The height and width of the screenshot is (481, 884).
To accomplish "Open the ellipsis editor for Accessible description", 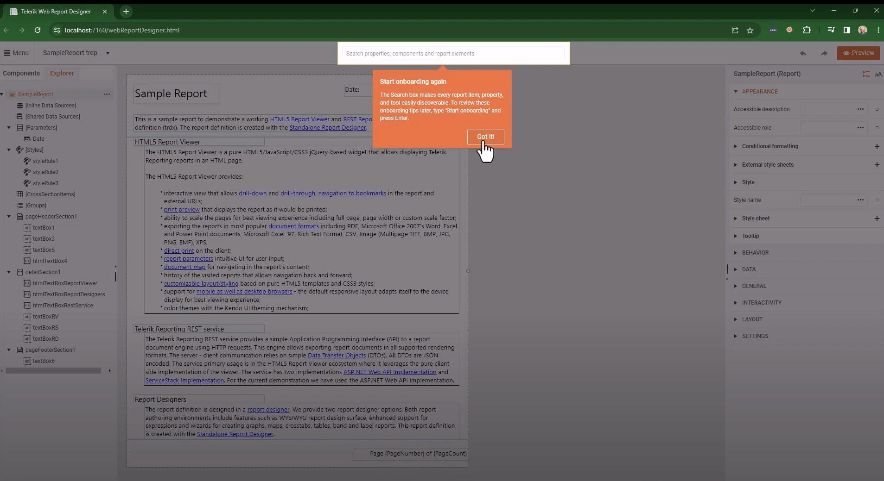I will coord(861,109).
